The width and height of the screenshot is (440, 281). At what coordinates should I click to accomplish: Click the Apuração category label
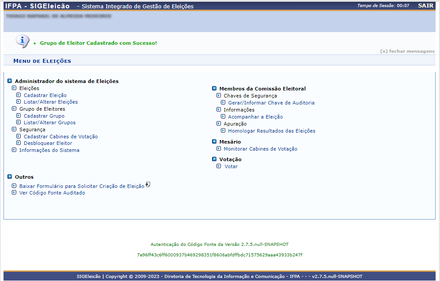click(235, 124)
